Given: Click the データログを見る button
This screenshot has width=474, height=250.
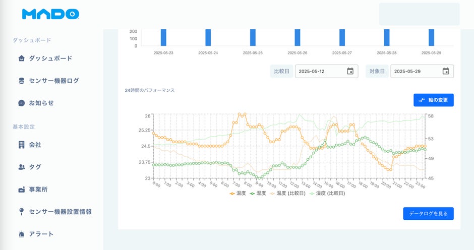Looking at the screenshot, I should (x=428, y=214).
